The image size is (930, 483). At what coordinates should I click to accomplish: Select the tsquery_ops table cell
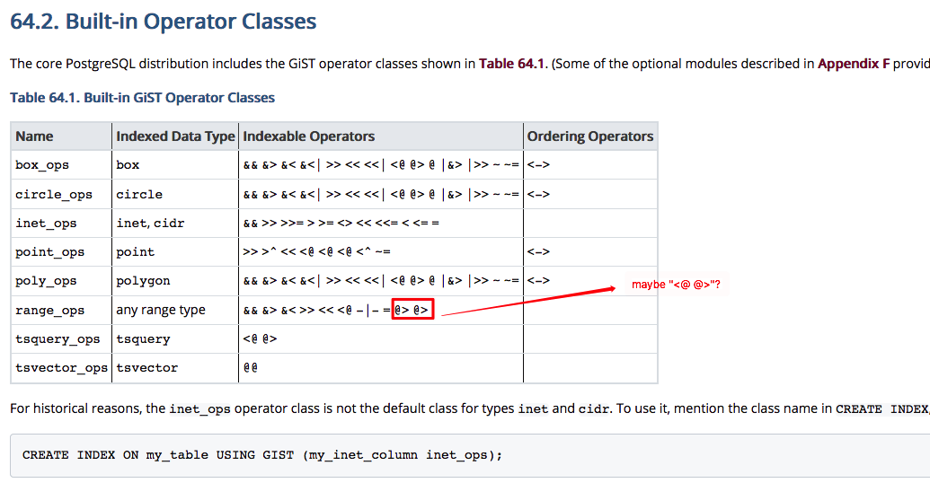58,339
